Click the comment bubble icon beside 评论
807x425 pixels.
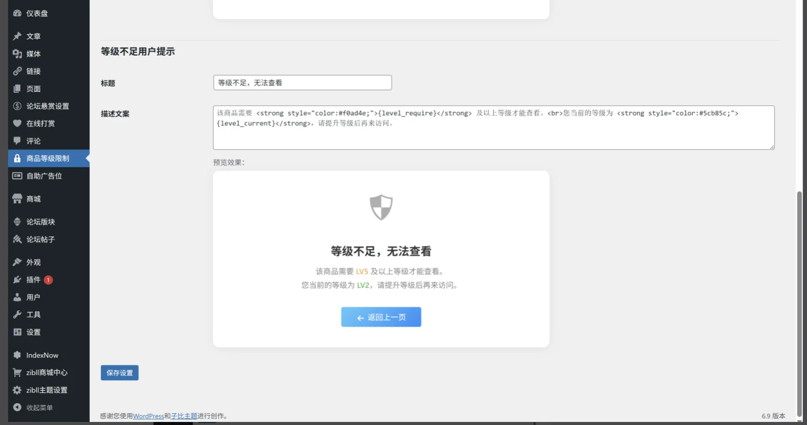click(x=17, y=141)
